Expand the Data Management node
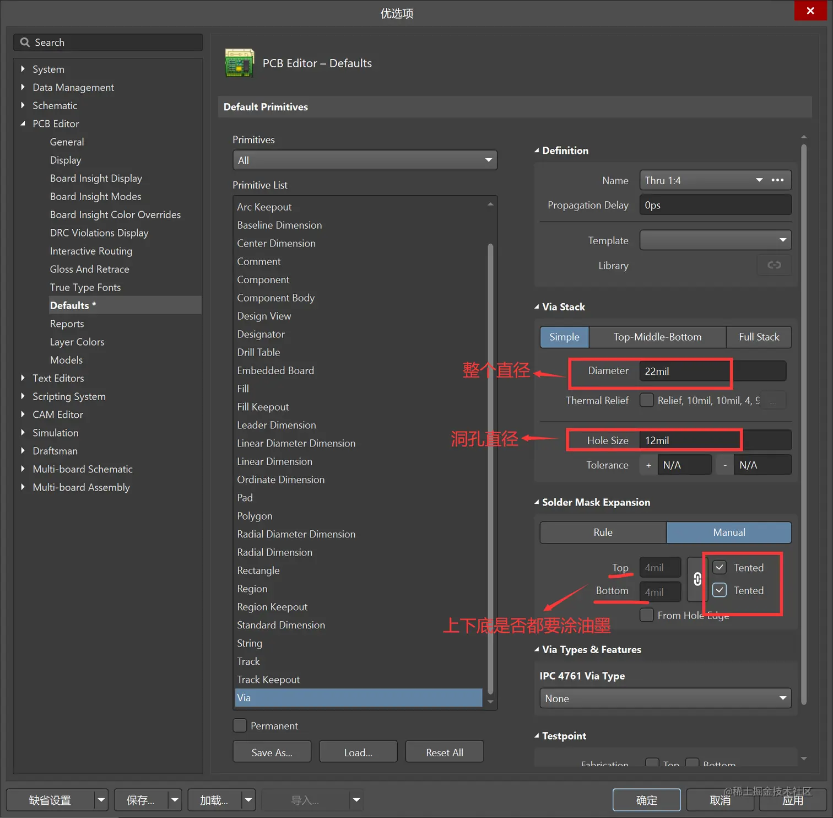Image resolution: width=833 pixels, height=818 pixels. tap(23, 87)
